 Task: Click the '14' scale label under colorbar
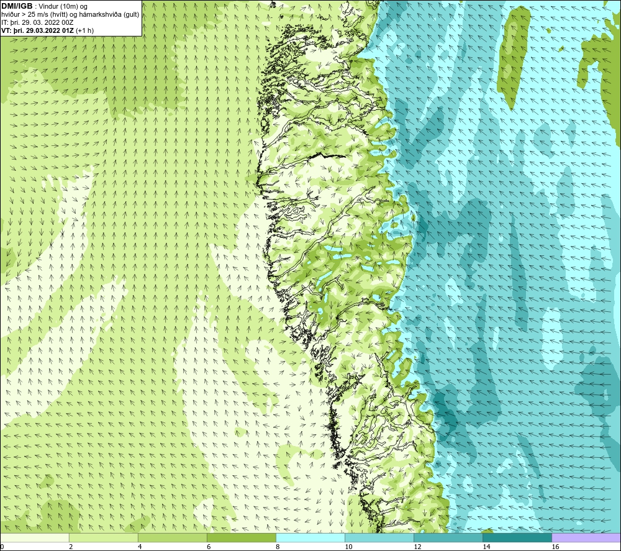[x=486, y=547]
